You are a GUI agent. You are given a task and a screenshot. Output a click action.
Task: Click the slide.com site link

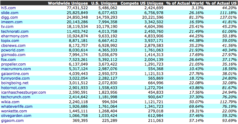point(10,12)
